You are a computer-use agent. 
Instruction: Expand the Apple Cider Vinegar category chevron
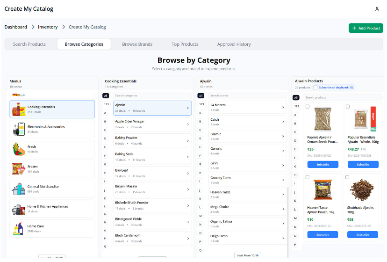(188, 124)
